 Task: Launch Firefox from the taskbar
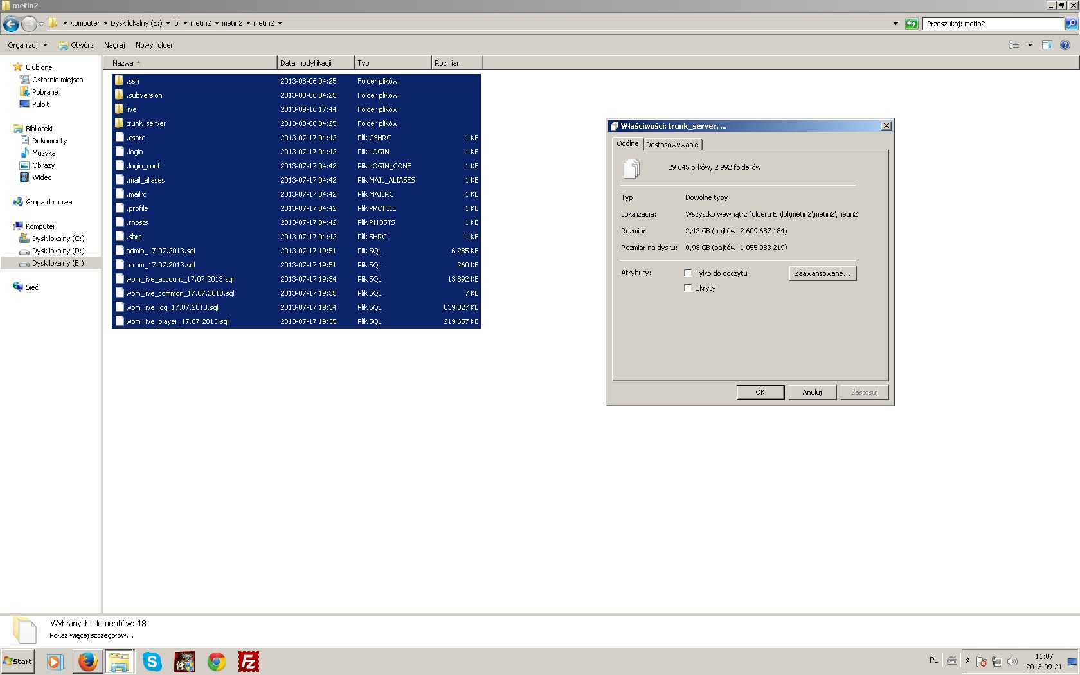click(88, 661)
